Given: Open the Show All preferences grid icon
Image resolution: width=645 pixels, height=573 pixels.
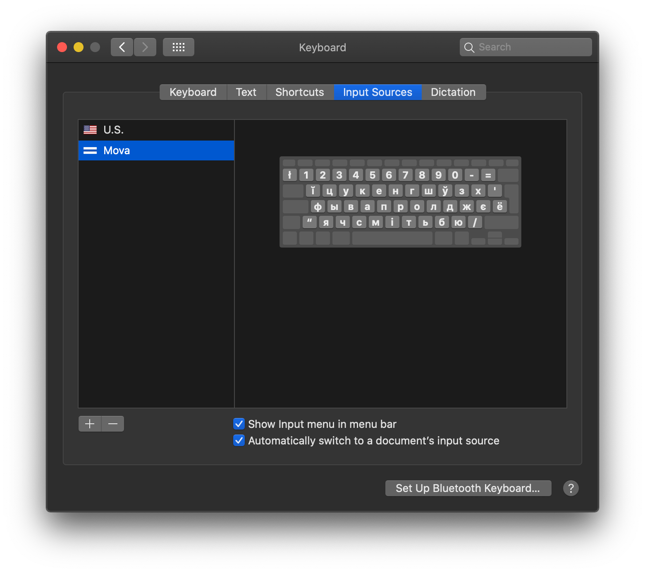Looking at the screenshot, I should pyautogui.click(x=178, y=47).
